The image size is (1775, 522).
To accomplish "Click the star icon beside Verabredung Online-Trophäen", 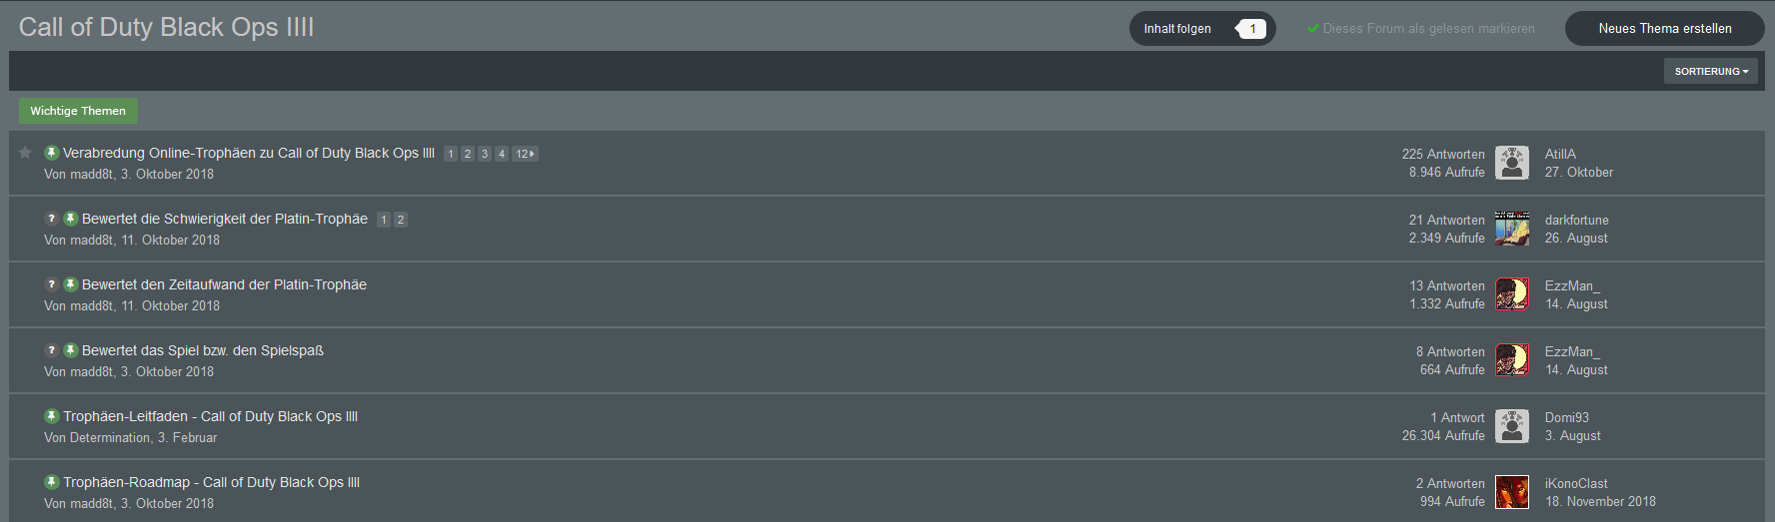I will coord(25,153).
